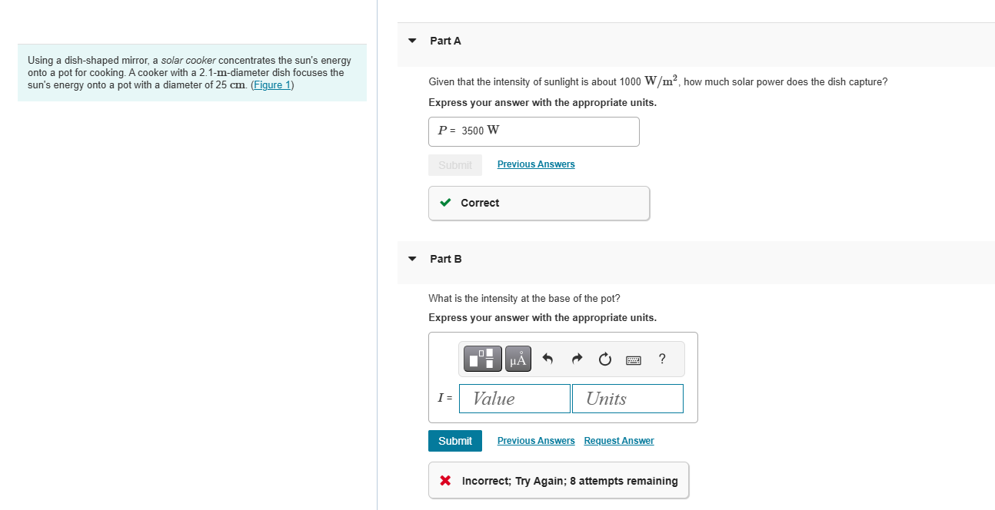Open the templates button in the answer toolbar

482,359
